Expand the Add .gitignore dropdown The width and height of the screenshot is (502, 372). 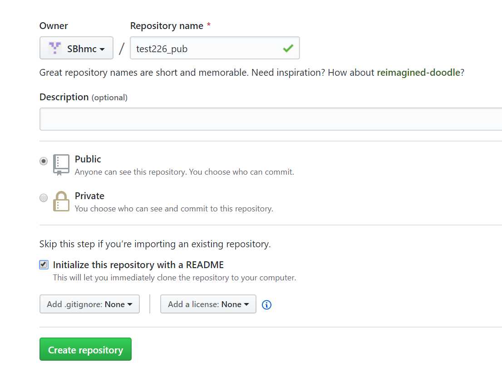tap(89, 304)
